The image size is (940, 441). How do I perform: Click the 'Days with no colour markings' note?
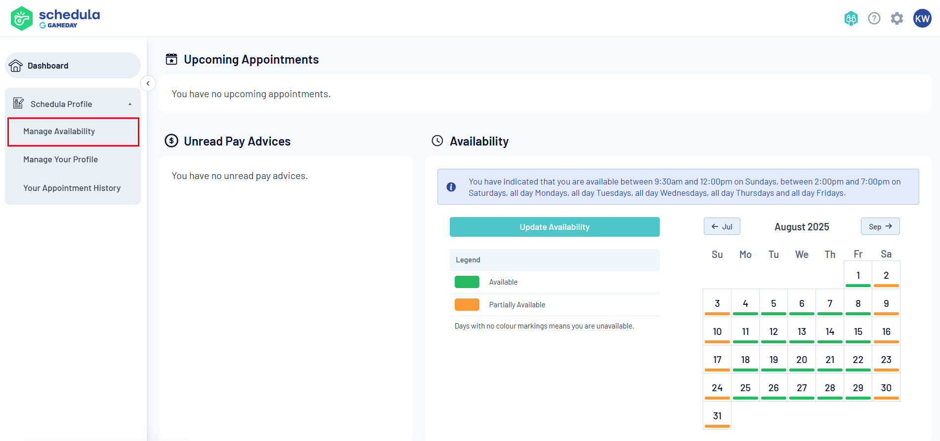click(544, 326)
